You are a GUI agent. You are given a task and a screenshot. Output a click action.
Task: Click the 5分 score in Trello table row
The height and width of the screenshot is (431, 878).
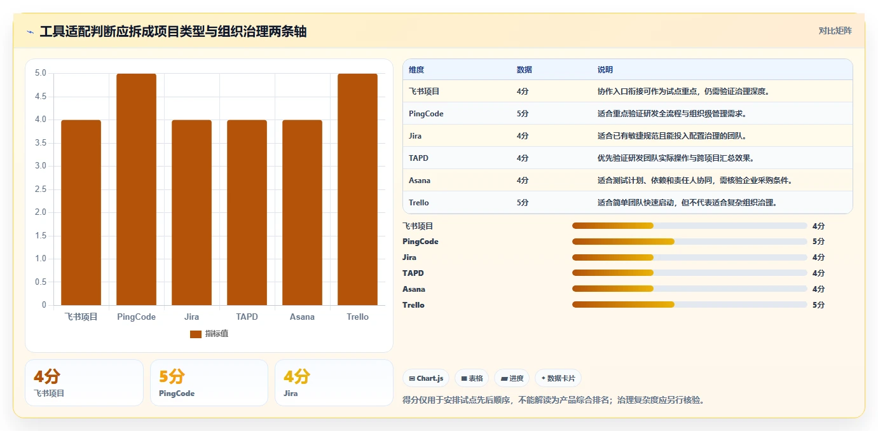coord(523,203)
